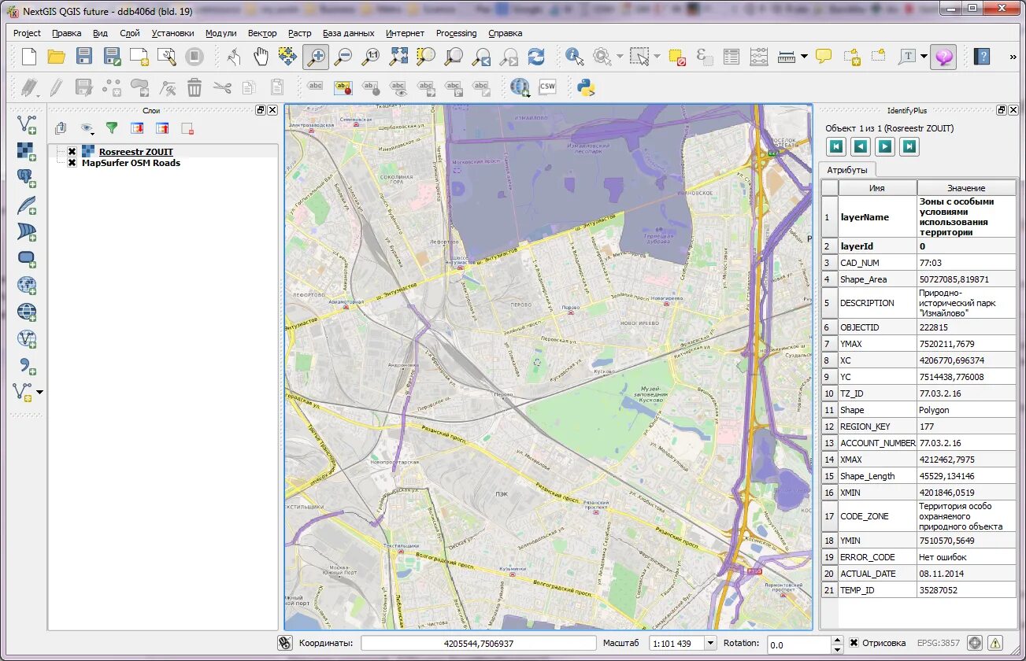The width and height of the screenshot is (1026, 661).
Task: Open the Project menu
Action: pos(27,33)
